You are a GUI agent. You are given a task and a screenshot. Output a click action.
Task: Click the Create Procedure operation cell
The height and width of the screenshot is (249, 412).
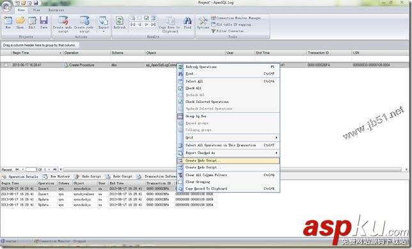[86, 64]
